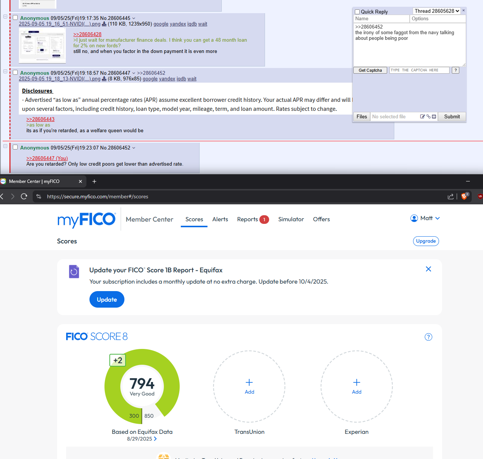Screen dimensions: 483x459
Task: Open the image thumbnail in post No.28606445
Action: point(42,45)
